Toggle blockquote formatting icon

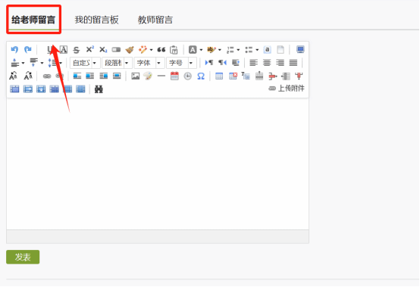coord(161,50)
